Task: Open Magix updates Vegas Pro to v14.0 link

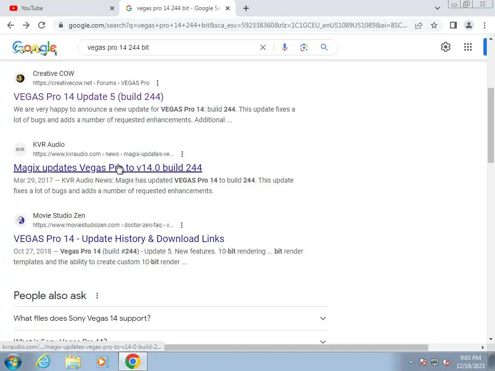Action: (x=108, y=168)
